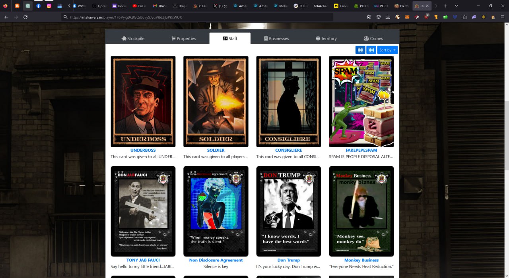Open the Don Trump card image

(x=289, y=211)
